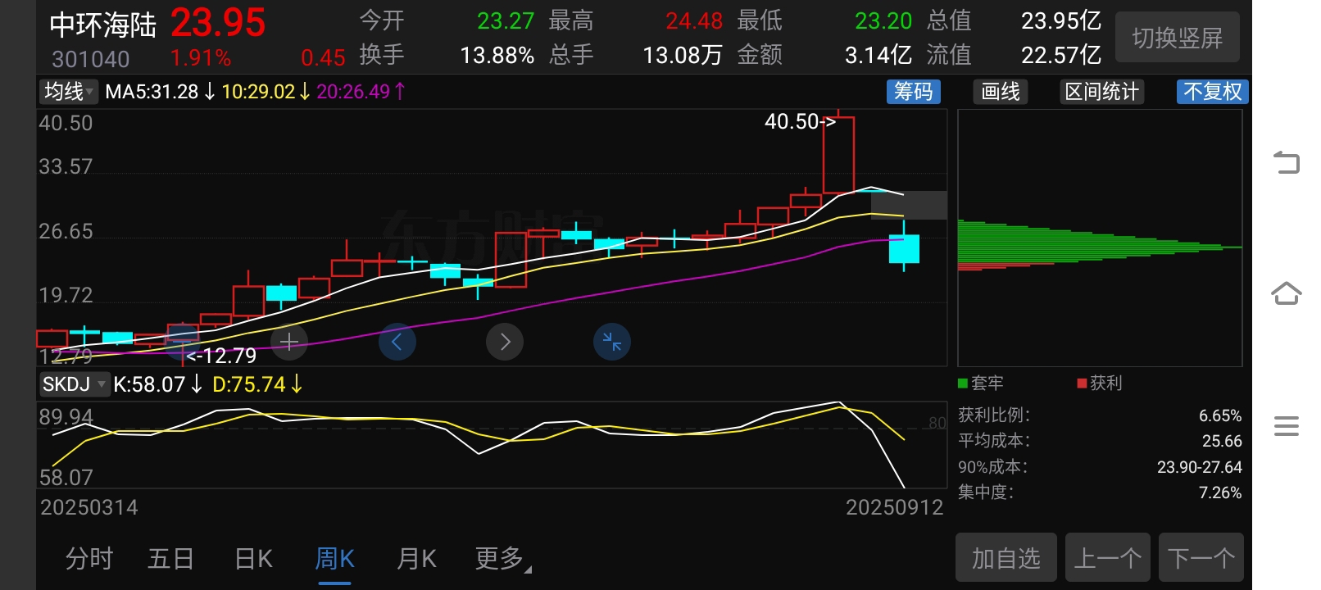The image size is (1321, 590).
Task: Tap 总手 volume 13.08万
Action: click(x=683, y=56)
